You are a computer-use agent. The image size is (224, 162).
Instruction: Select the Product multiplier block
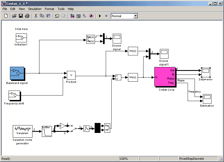coord(71,75)
